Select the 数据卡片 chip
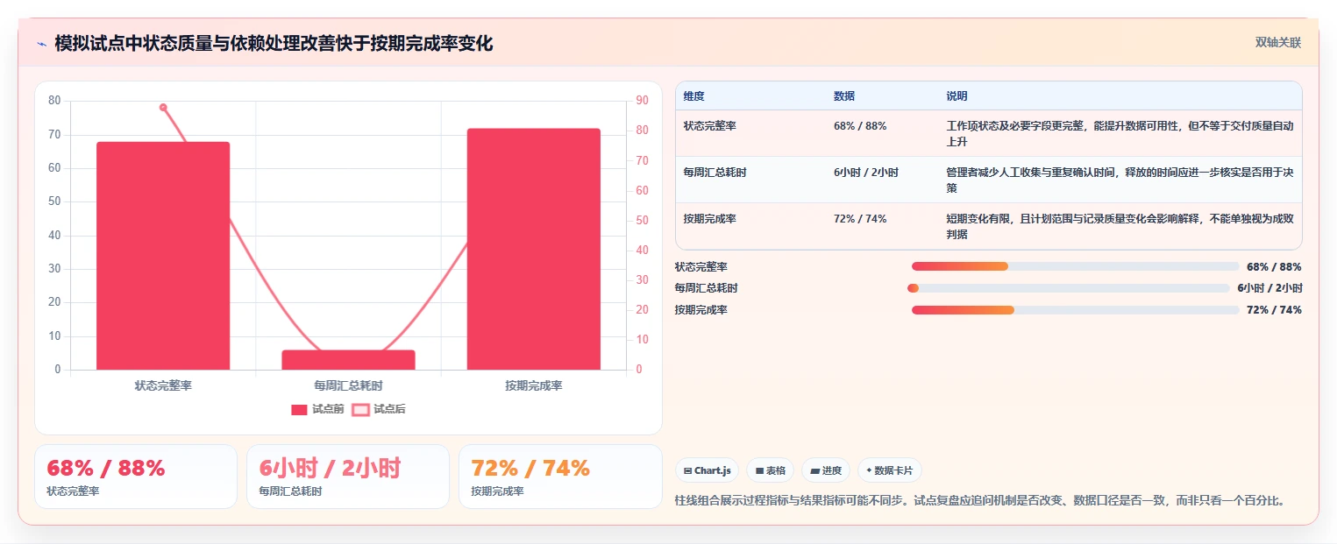The height and width of the screenshot is (544, 1337). click(x=889, y=470)
